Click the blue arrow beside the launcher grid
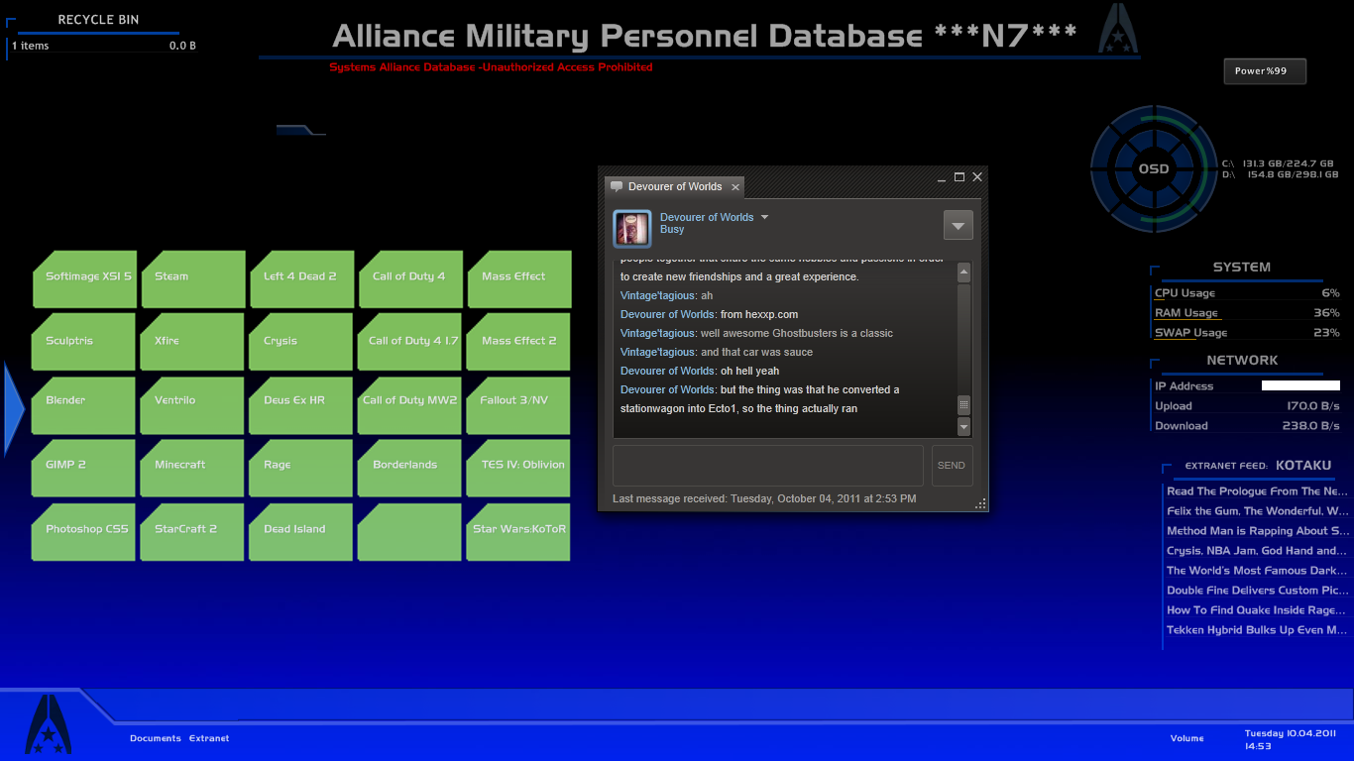1354x761 pixels. 14,409
